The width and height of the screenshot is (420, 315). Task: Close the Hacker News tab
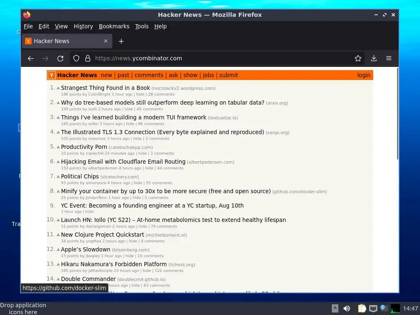(106, 41)
